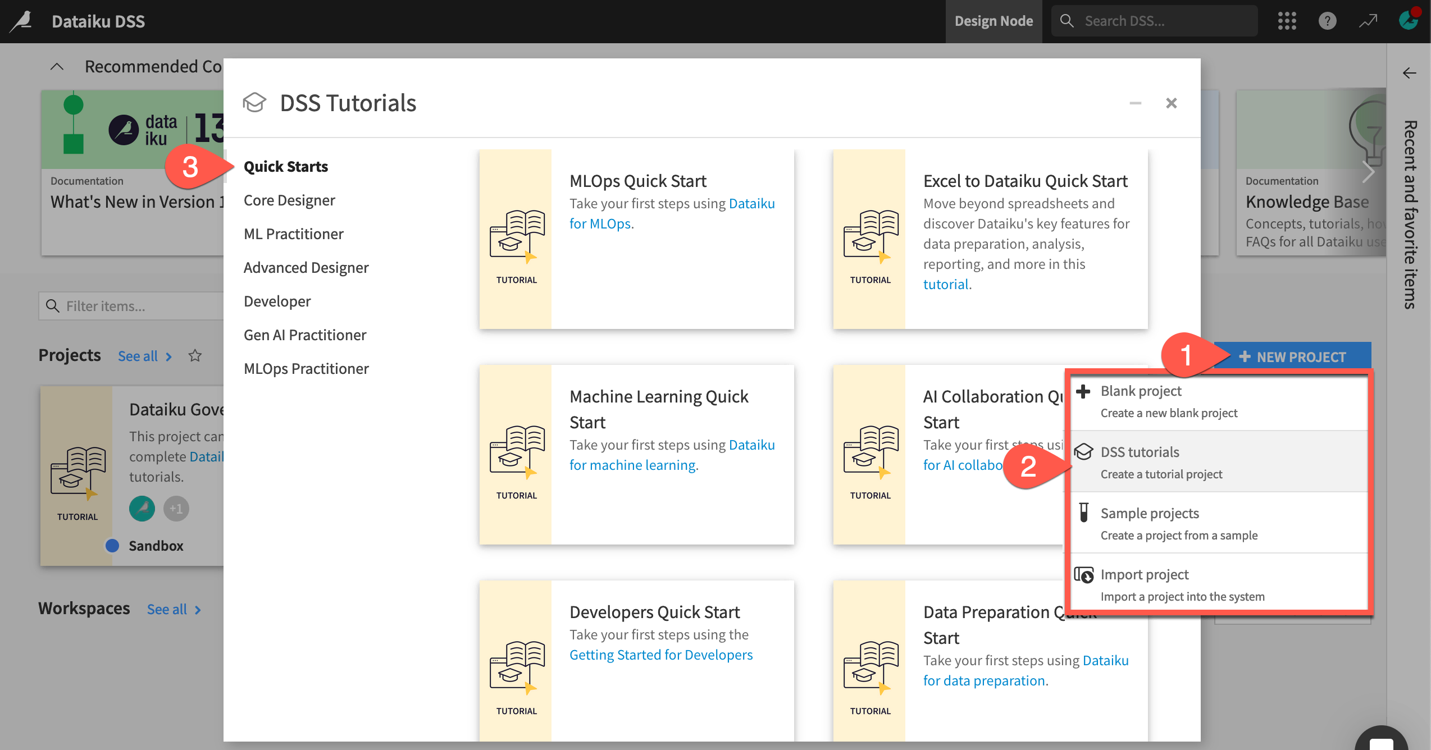Expand the Gen AI Practitioner section

coord(305,334)
